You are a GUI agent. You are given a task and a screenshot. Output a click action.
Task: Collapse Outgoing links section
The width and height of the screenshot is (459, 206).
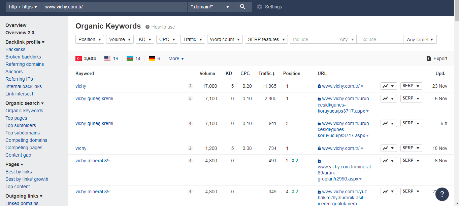tap(24, 196)
